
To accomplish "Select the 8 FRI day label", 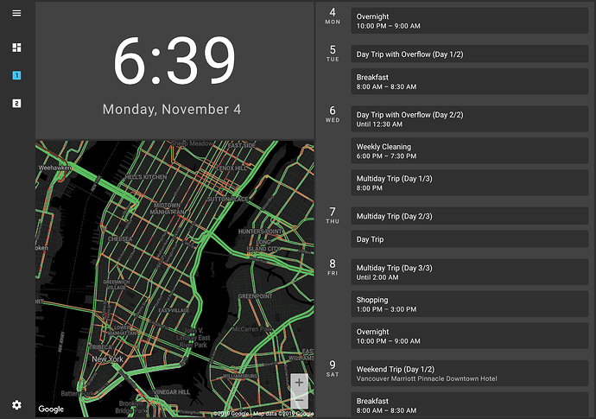I will click(x=333, y=267).
